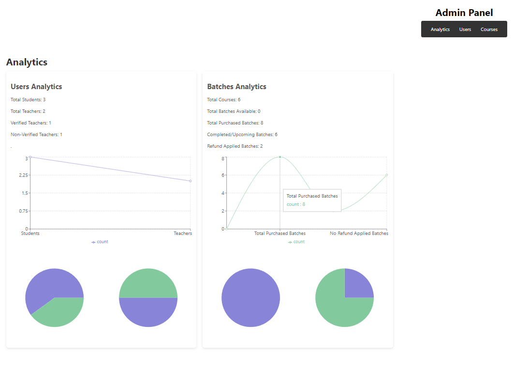Click the Users Analytics card heading

coord(36,87)
